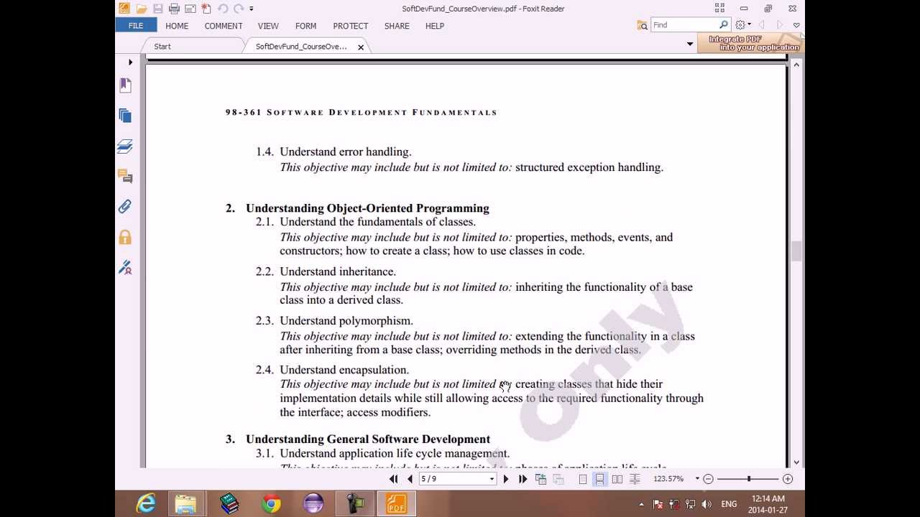Open the Comments panel
The image size is (920, 517).
[125, 177]
